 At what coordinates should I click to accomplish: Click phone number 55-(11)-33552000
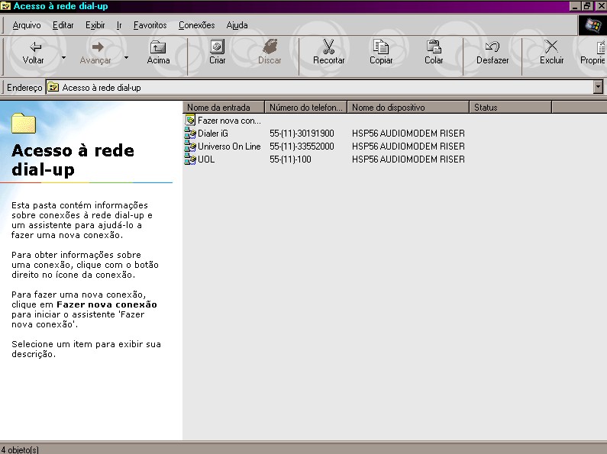tap(302, 147)
